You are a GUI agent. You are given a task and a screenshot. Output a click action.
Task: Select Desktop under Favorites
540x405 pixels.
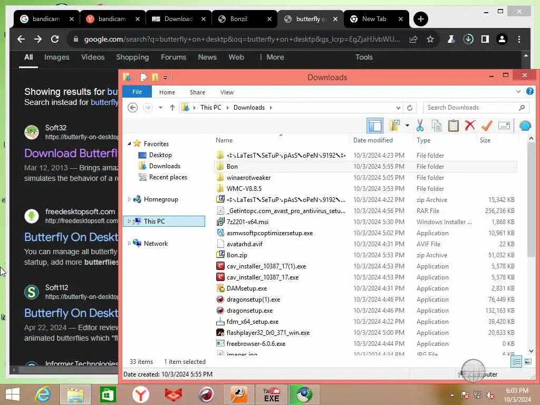pos(160,155)
